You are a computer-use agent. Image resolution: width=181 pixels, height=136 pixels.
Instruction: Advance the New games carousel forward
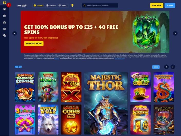pos(173,67)
